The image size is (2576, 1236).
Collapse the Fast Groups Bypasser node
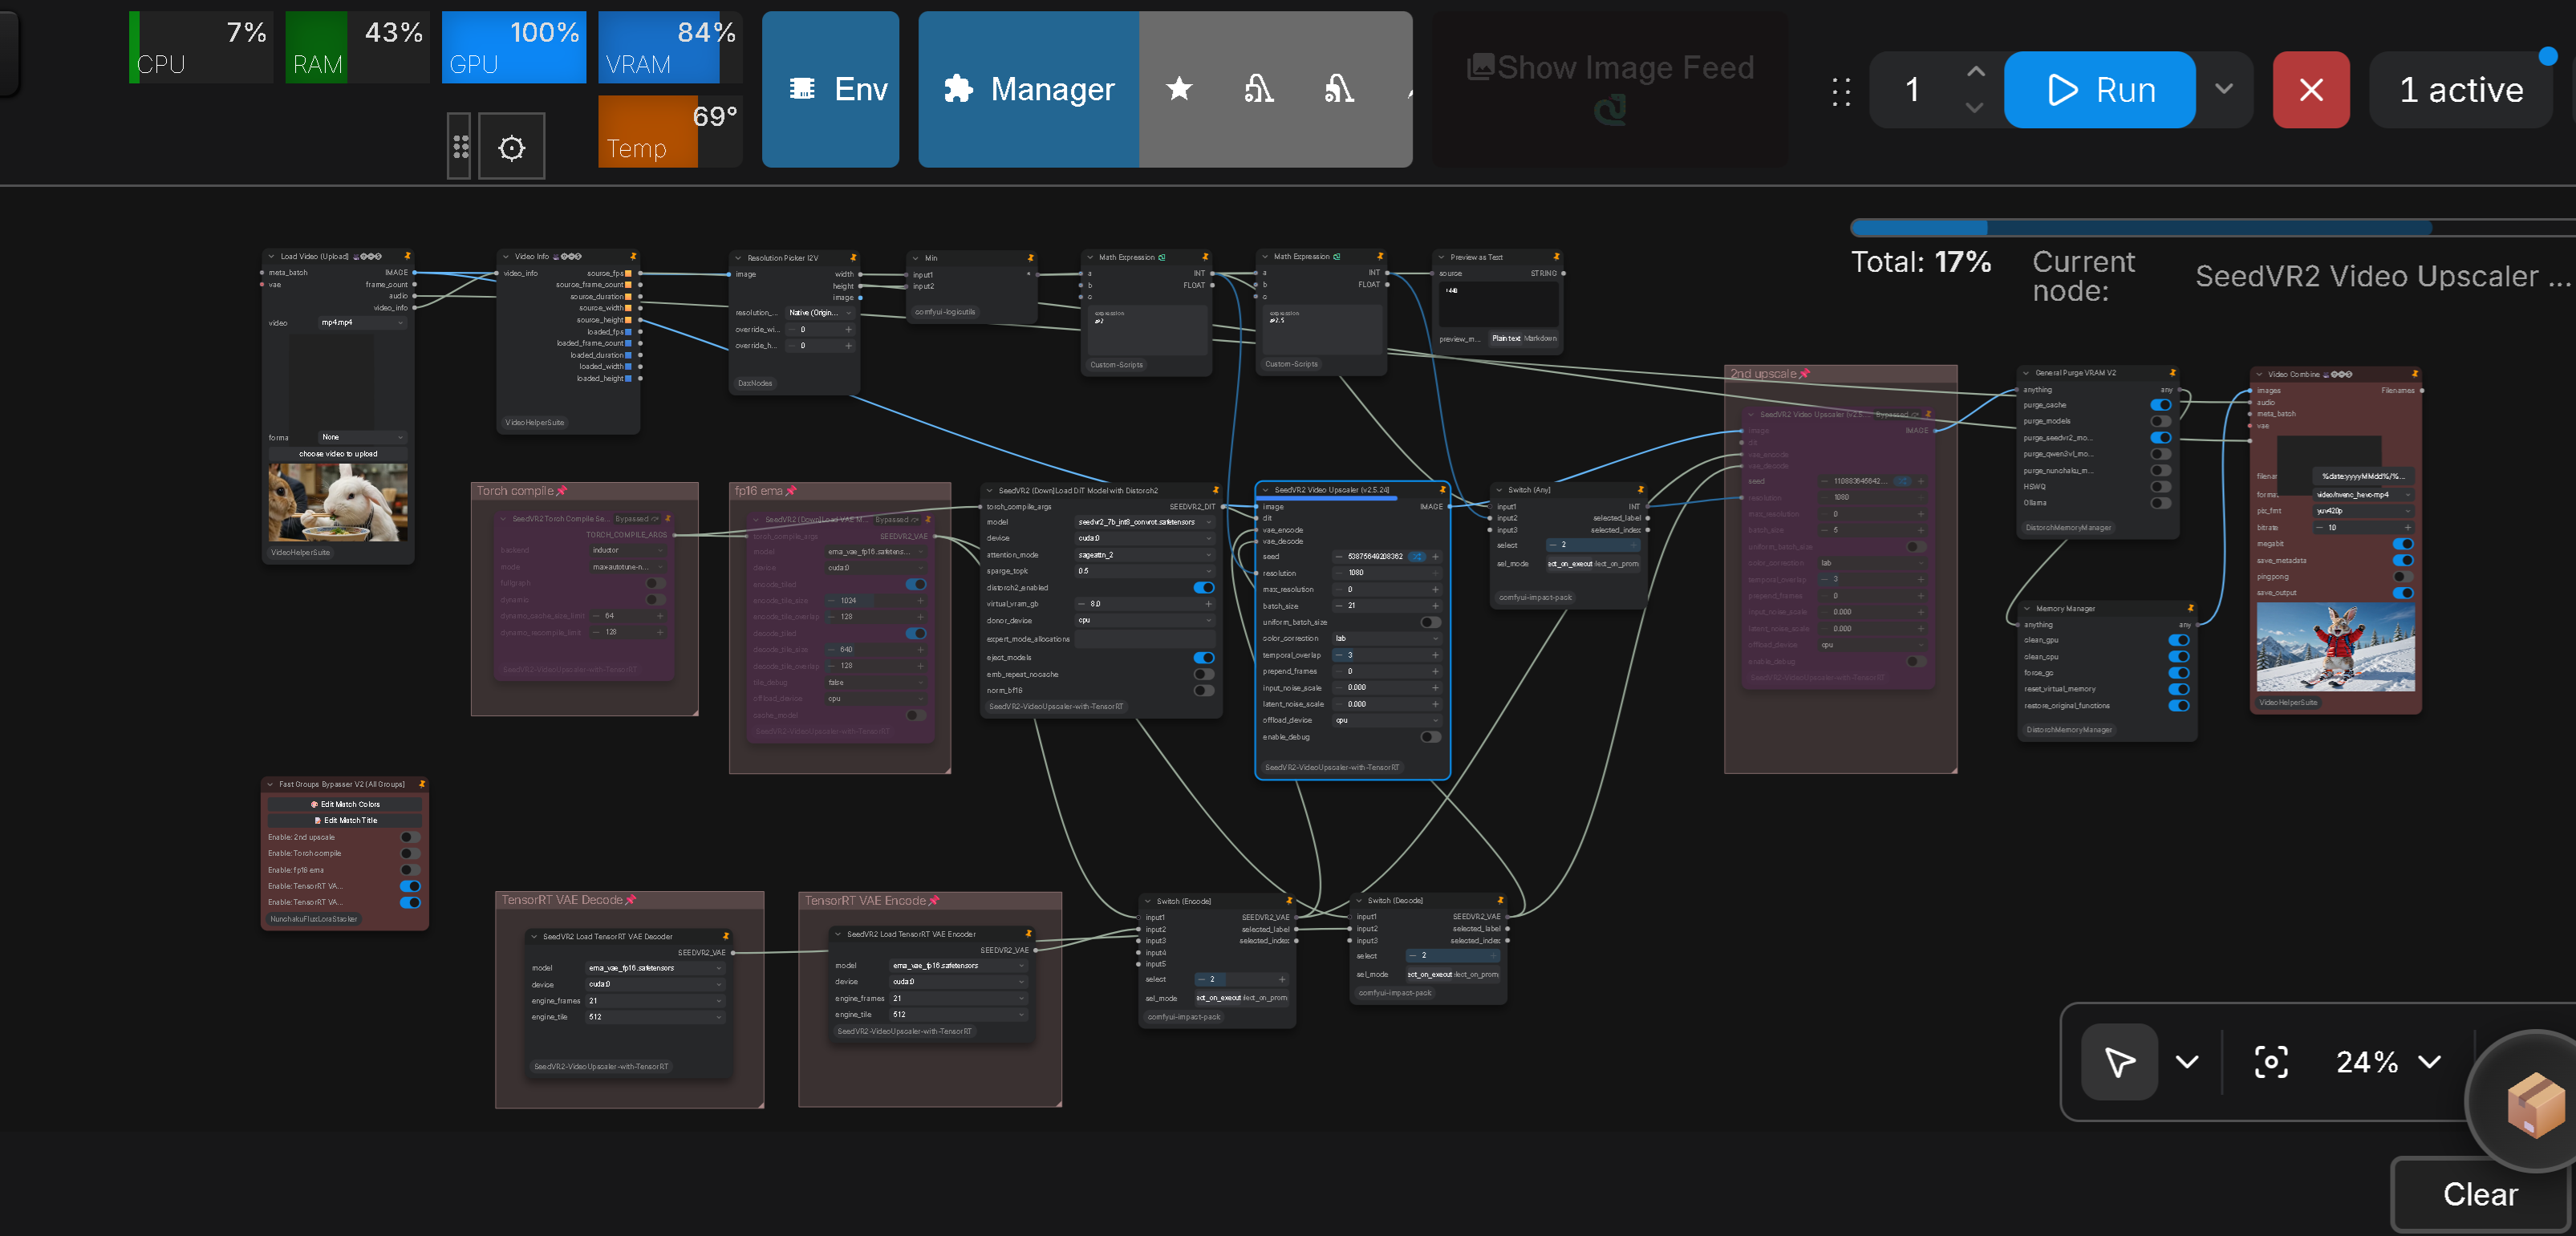270,784
